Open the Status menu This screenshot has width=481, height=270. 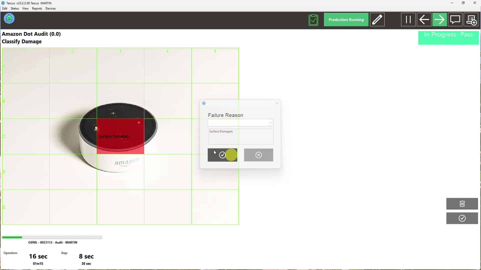(15, 8)
